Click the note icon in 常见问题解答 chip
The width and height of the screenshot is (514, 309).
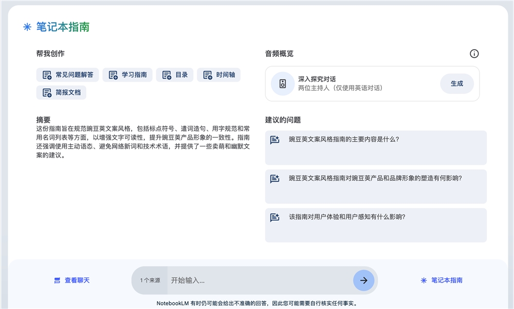pyautogui.click(x=47, y=75)
